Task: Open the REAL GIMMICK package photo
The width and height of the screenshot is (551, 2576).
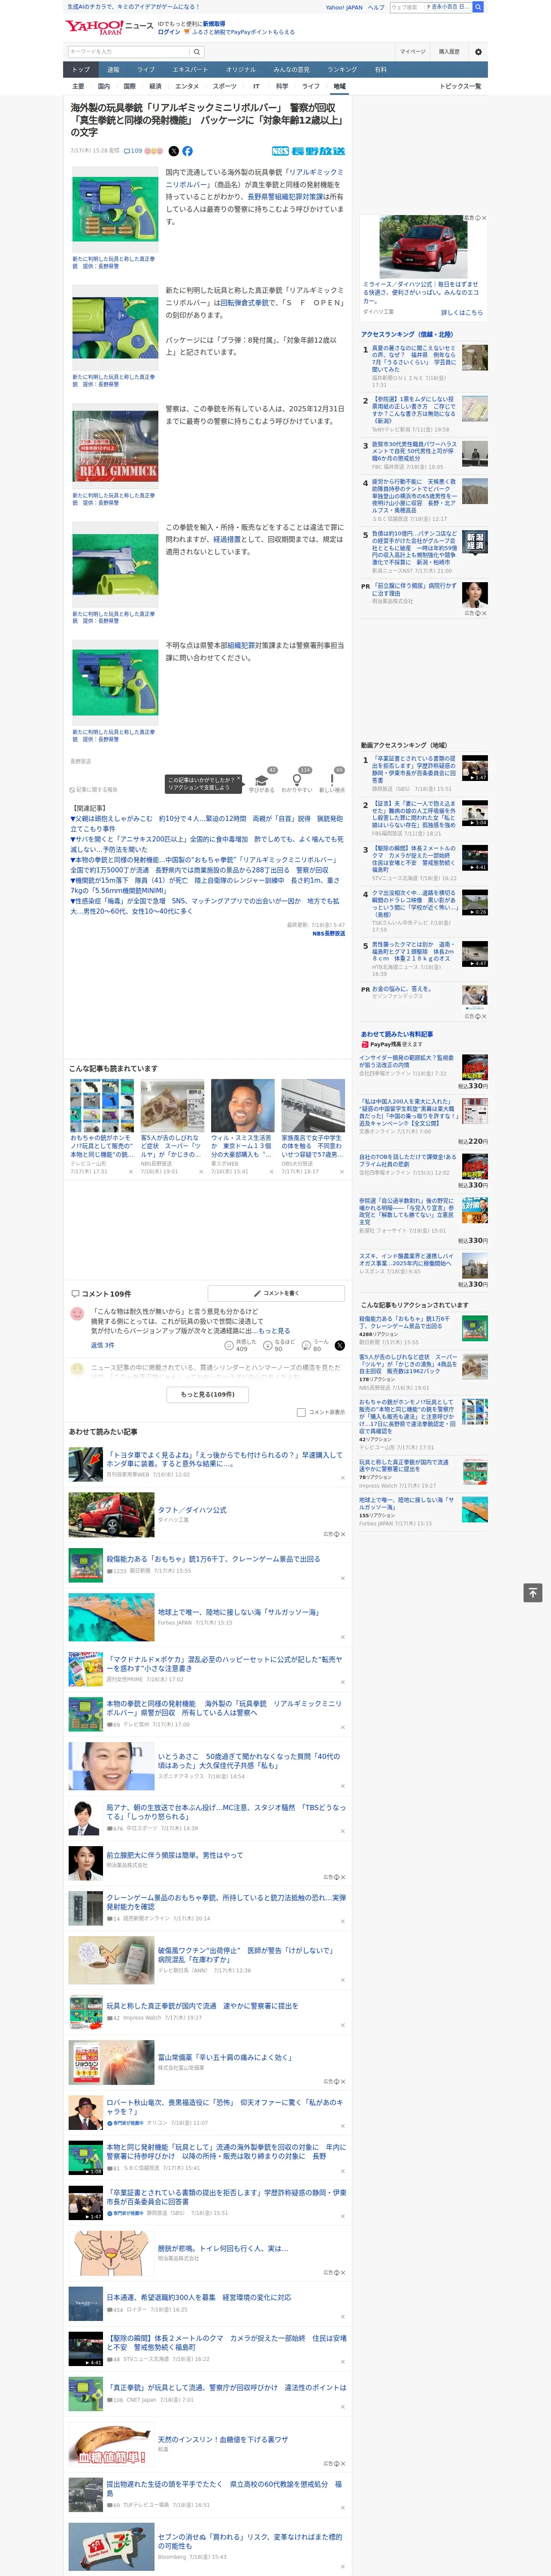Action: 115,447
